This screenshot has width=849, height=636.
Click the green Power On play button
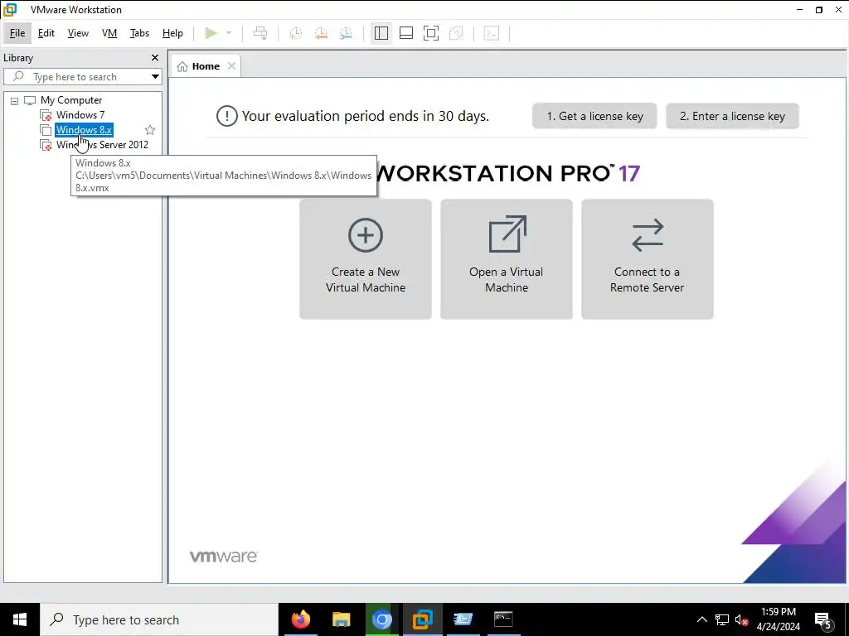tap(211, 33)
